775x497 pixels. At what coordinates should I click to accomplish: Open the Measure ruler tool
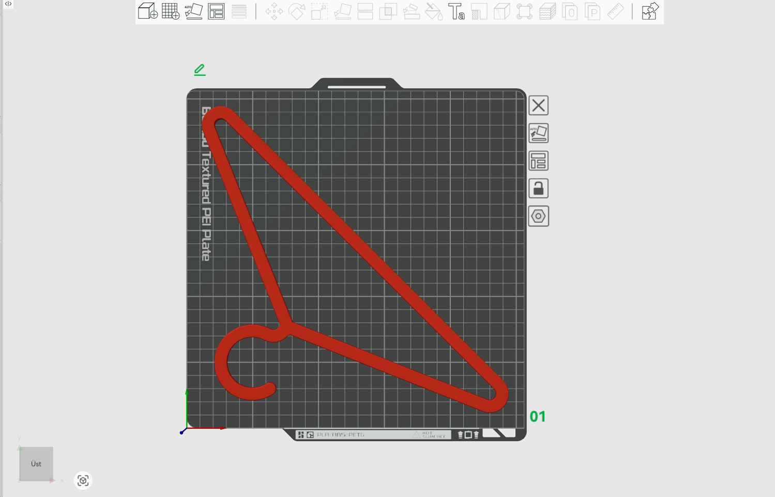(615, 11)
